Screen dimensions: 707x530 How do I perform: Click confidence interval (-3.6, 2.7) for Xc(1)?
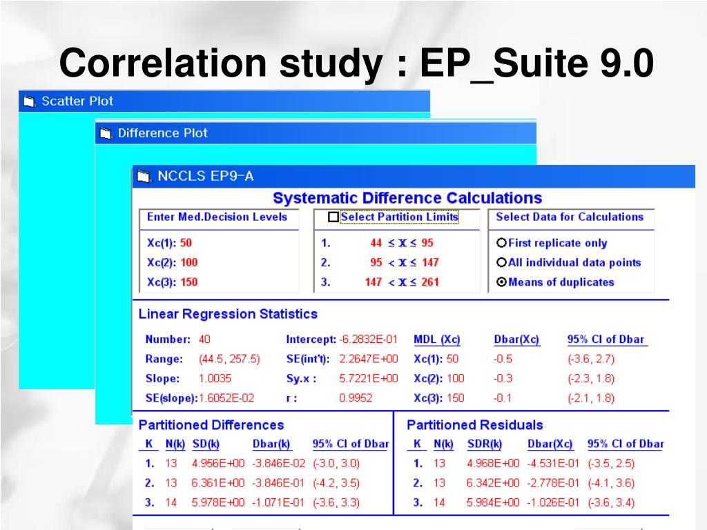point(591,359)
